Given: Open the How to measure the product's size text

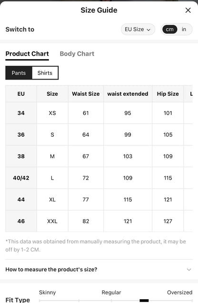Looking at the screenshot, I should (51, 269).
